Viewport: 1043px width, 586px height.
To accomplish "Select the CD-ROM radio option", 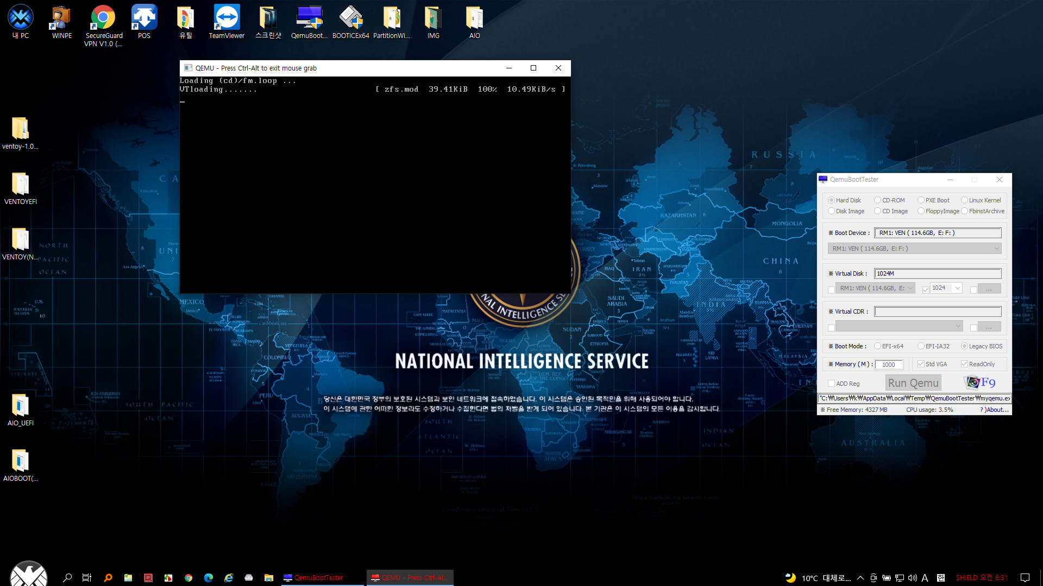I will 889,200.
